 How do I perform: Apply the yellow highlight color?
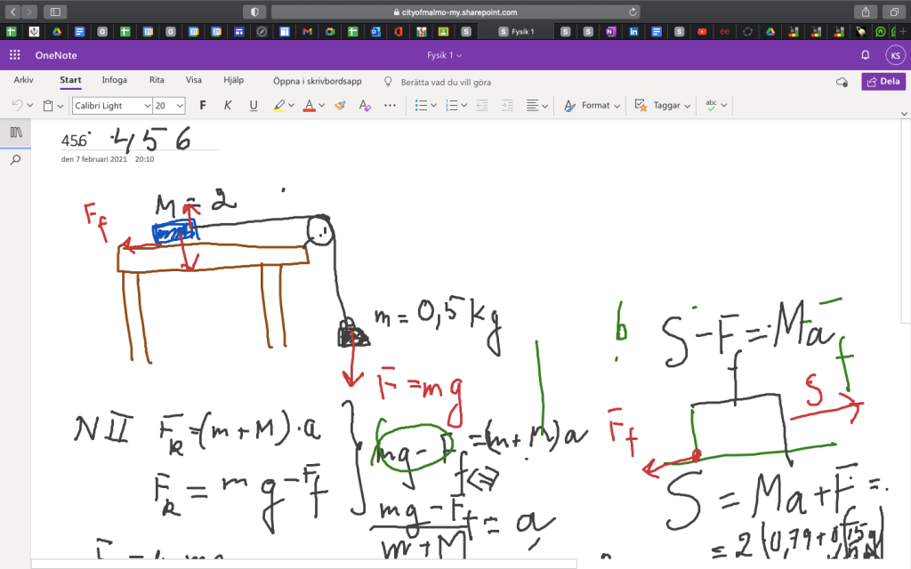click(x=278, y=105)
